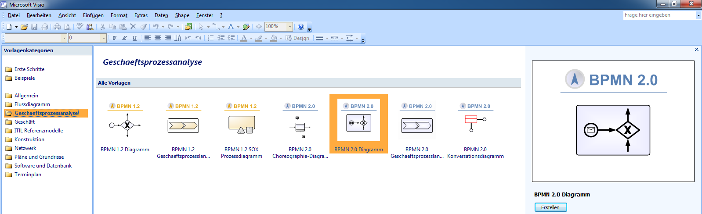Viewport: 702px width, 214px height.
Task: Click the Pan and Zoom arrows icon
Action: pyautogui.click(x=259, y=27)
